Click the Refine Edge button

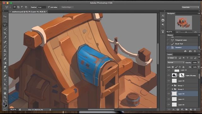(x=67, y=7)
